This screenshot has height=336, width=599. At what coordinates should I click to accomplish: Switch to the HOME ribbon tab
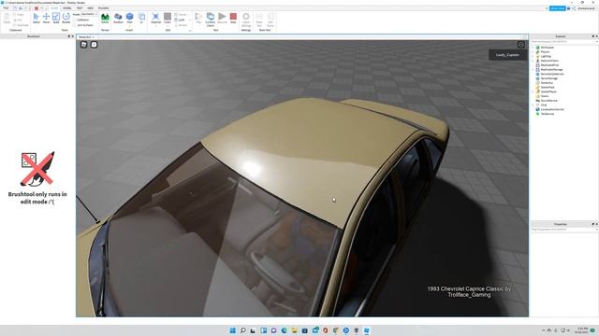pyautogui.click(x=54, y=8)
